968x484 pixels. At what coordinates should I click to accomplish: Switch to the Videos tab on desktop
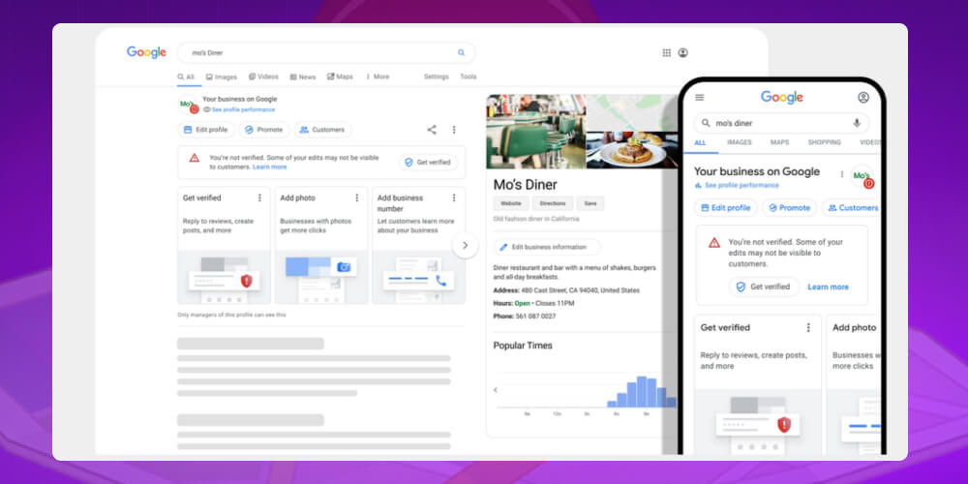coord(263,76)
